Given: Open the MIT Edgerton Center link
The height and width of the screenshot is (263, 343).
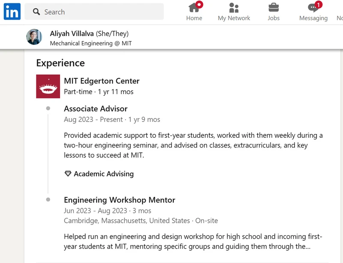Looking at the screenshot, I should tap(102, 81).
